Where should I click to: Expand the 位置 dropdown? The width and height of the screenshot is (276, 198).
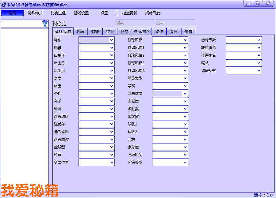click(112, 155)
